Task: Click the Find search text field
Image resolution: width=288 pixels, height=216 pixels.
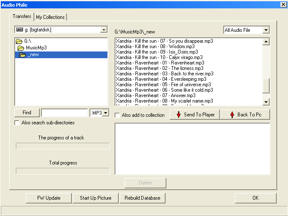Action: point(64,113)
